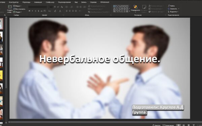The width and height of the screenshot is (202, 126).
Task: Click the Подготовили: Круглов А.Д text
Action: [x=158, y=108]
